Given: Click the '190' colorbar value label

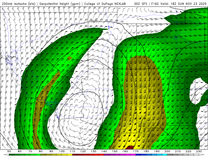Looking at the screenshot, I should (157, 151).
